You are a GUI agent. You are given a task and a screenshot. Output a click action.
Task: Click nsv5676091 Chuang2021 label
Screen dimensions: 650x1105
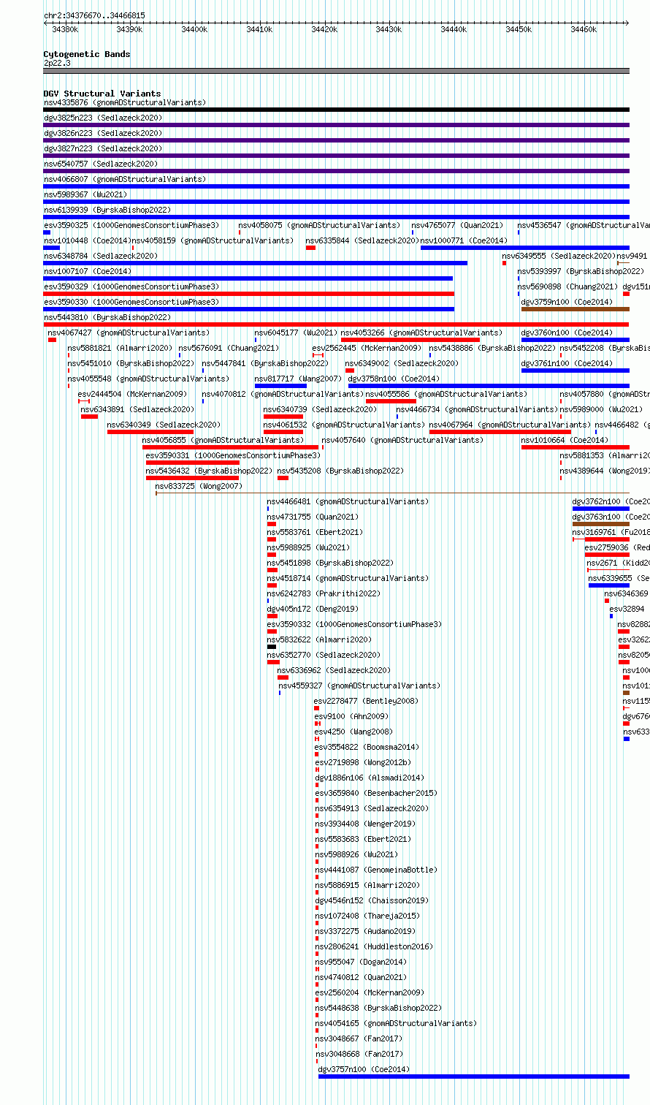tap(229, 348)
